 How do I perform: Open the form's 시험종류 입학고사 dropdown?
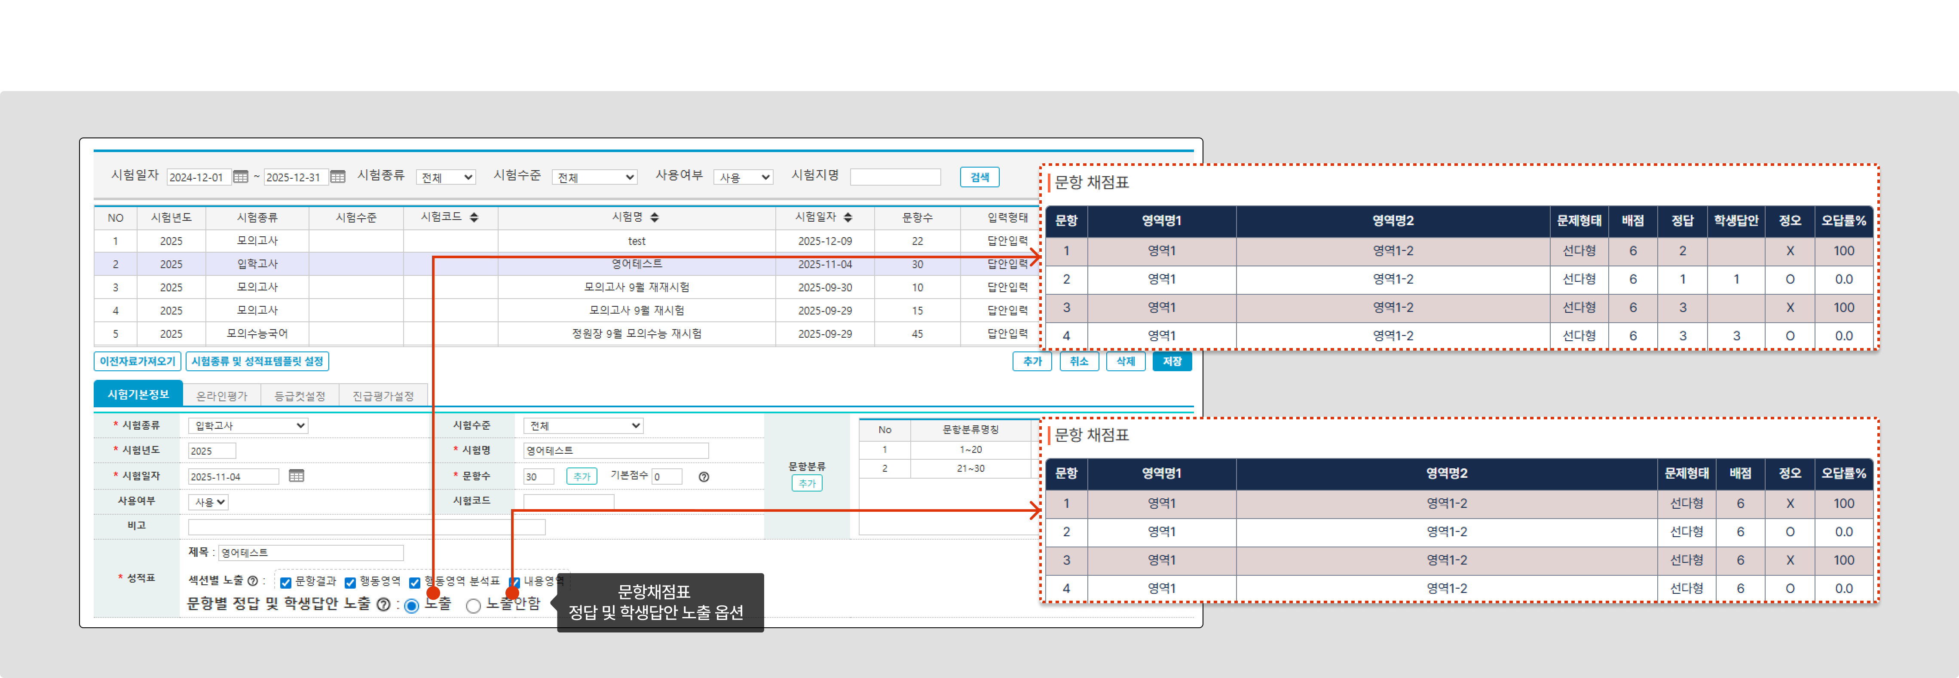[248, 426]
